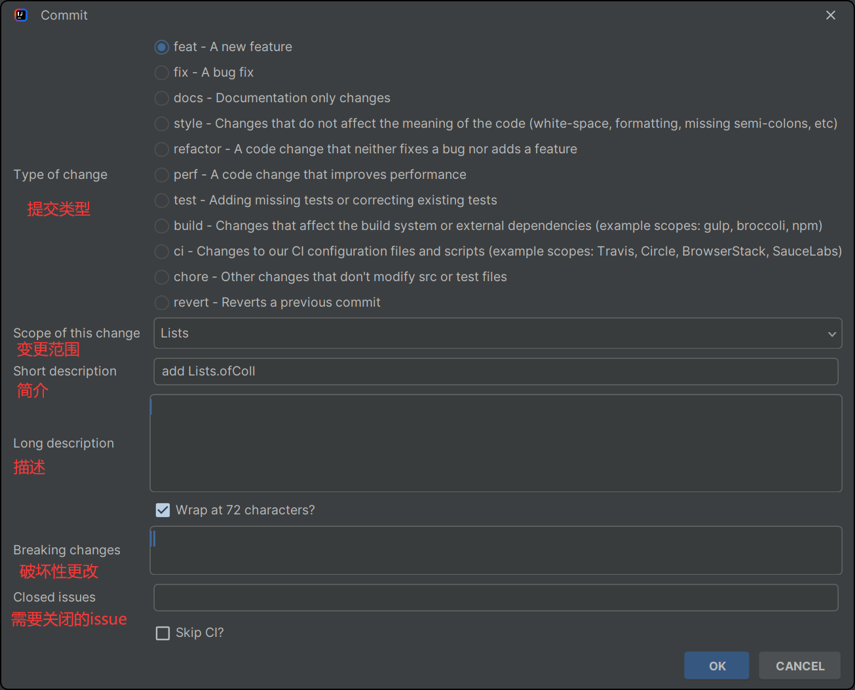Enable the 'Skip CI?' checkbox
This screenshot has width=855, height=690.
coord(163,633)
